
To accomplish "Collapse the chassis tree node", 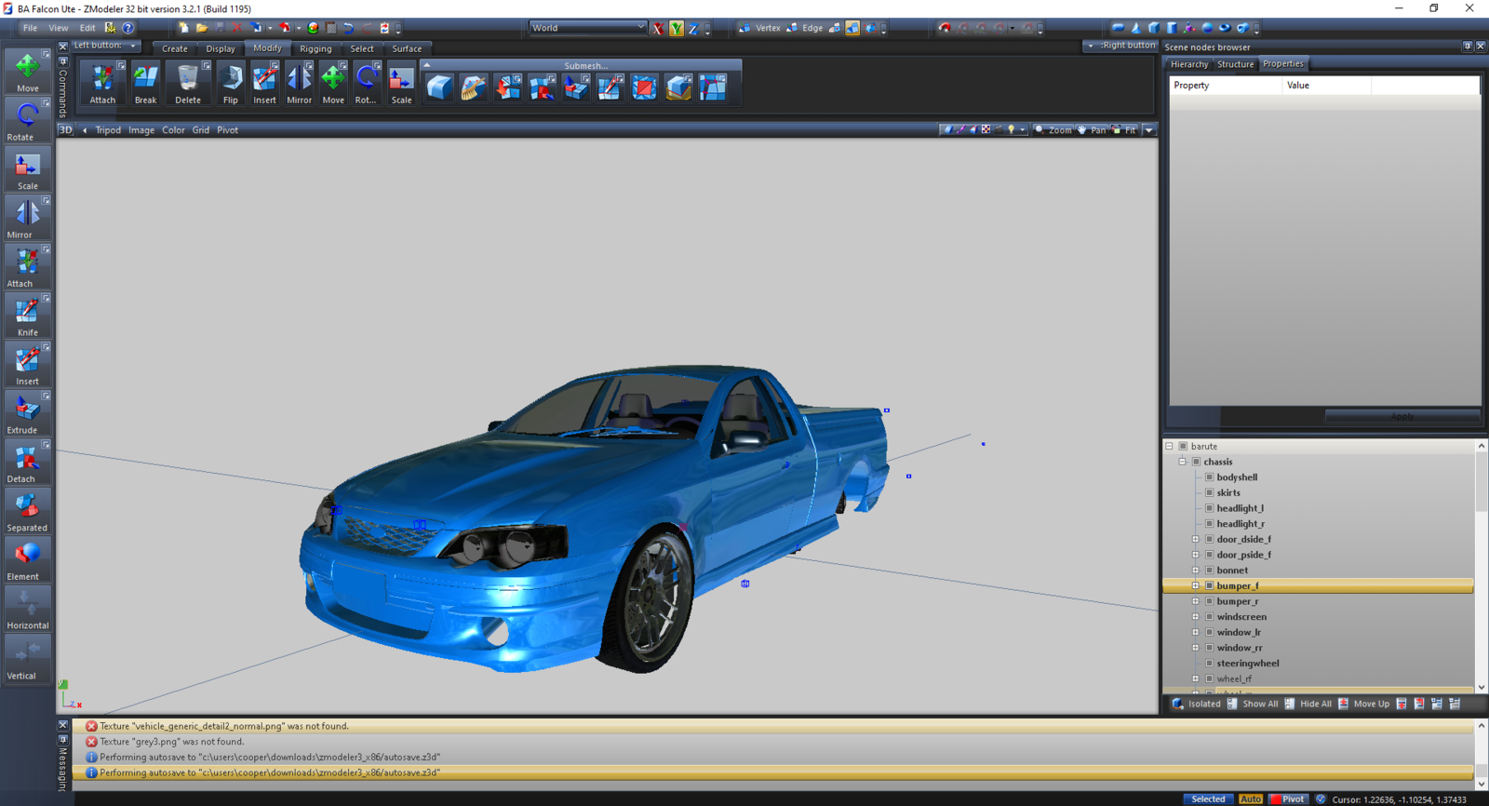I will 1183,462.
